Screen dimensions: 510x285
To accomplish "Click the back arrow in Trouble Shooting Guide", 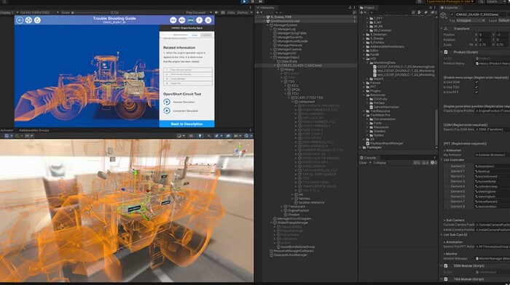I will [x=20, y=20].
